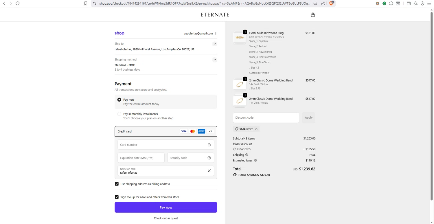Focus the Card number field
434x224 pixels.
tap(166, 145)
